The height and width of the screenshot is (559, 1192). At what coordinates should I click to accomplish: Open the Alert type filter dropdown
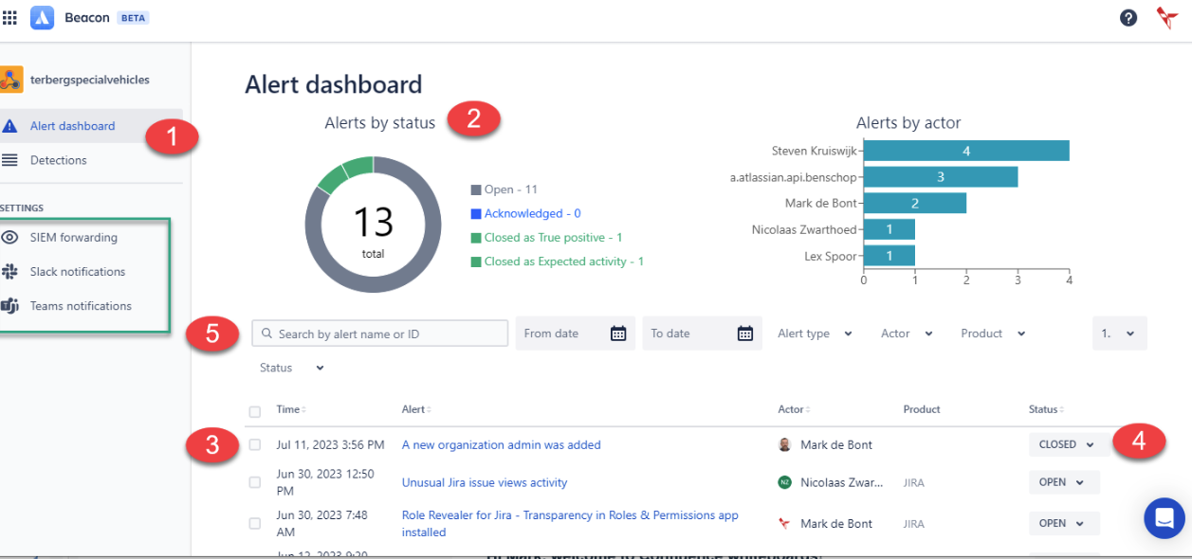pyautogui.click(x=815, y=333)
